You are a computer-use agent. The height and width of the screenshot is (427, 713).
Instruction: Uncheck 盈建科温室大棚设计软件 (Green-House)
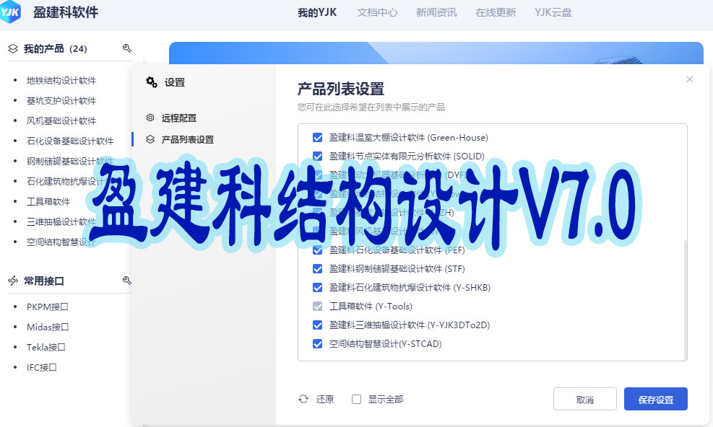pos(317,138)
